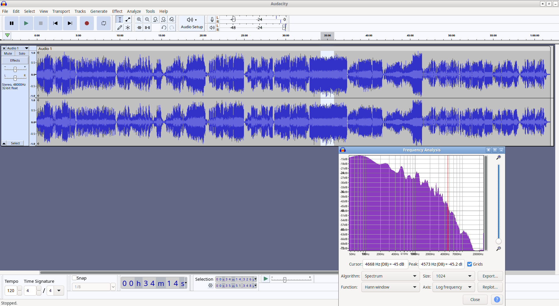Solo the Audio 1 track
This screenshot has height=306, width=559.
tap(22, 53)
